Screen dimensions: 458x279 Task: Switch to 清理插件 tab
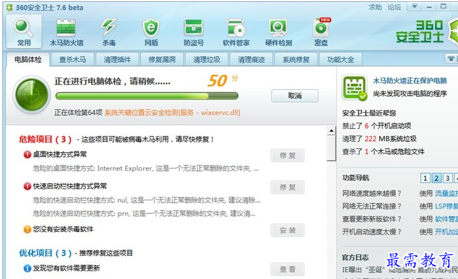117,60
